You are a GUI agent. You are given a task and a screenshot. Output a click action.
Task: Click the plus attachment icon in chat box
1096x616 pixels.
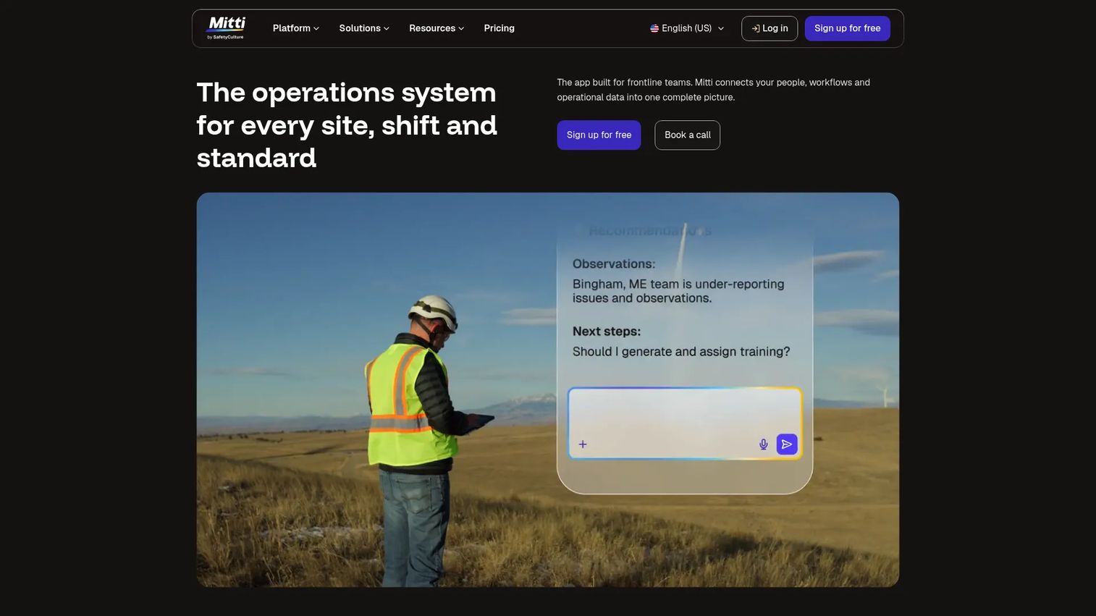tap(583, 444)
